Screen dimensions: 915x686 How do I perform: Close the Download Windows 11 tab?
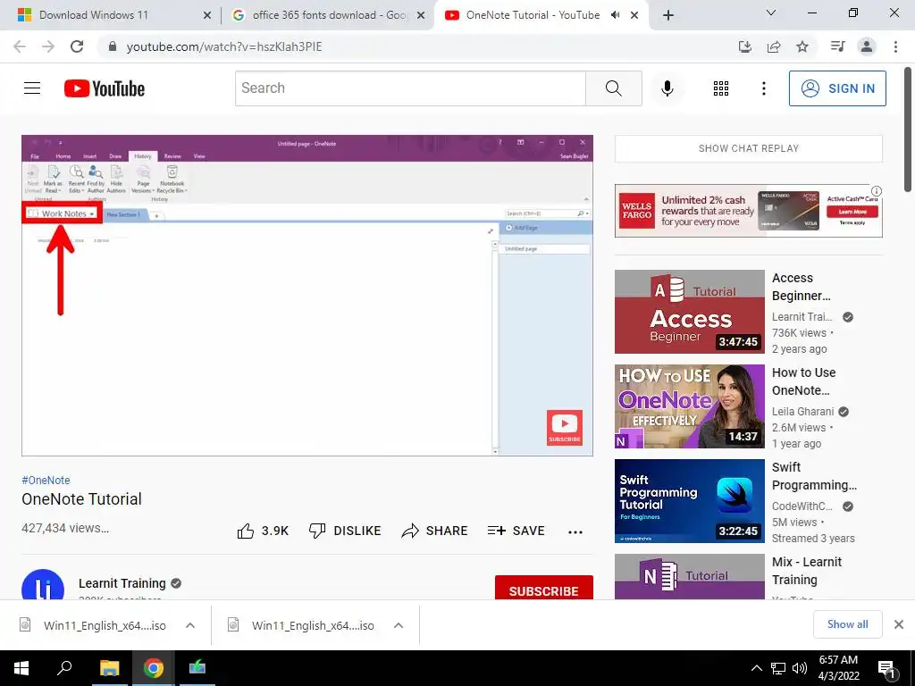click(206, 16)
